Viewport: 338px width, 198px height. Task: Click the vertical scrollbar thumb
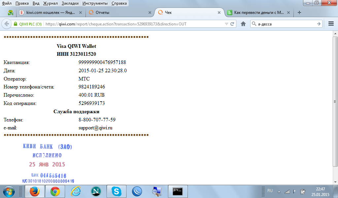(335, 102)
